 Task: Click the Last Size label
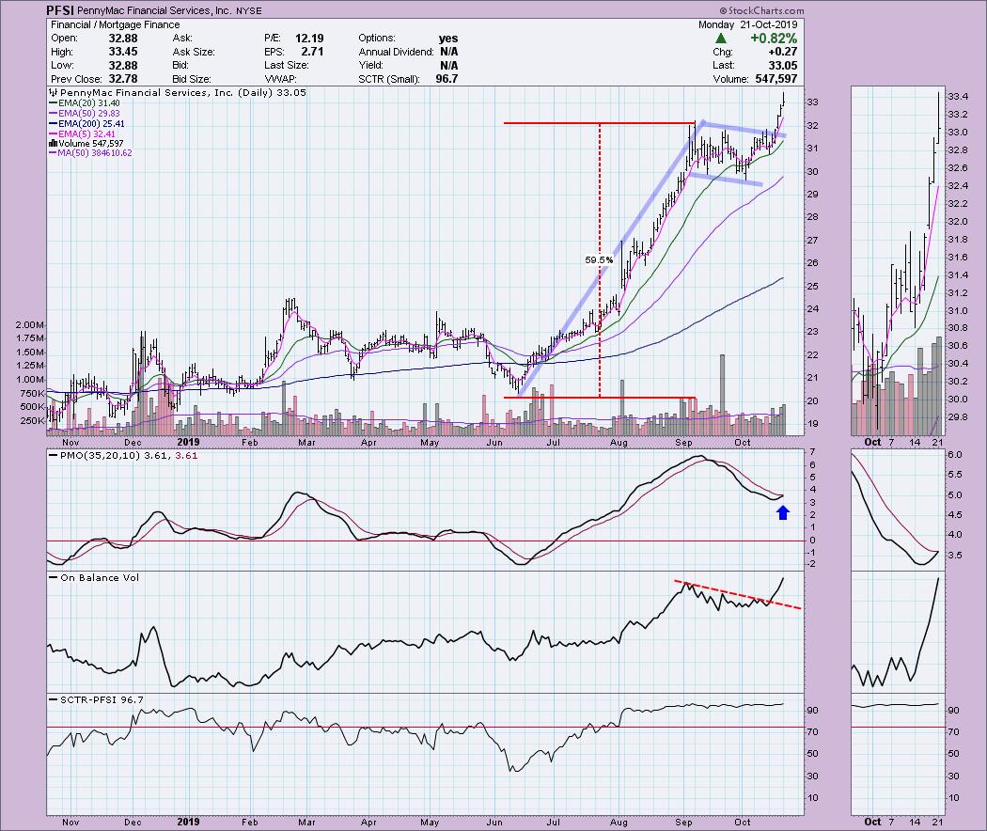pos(287,66)
